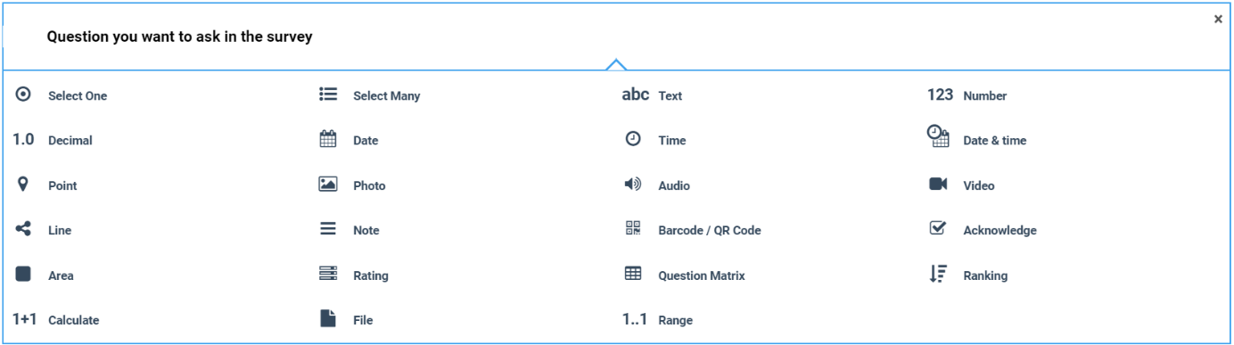Choose the Acknowledge checkbox icon

coord(938,228)
